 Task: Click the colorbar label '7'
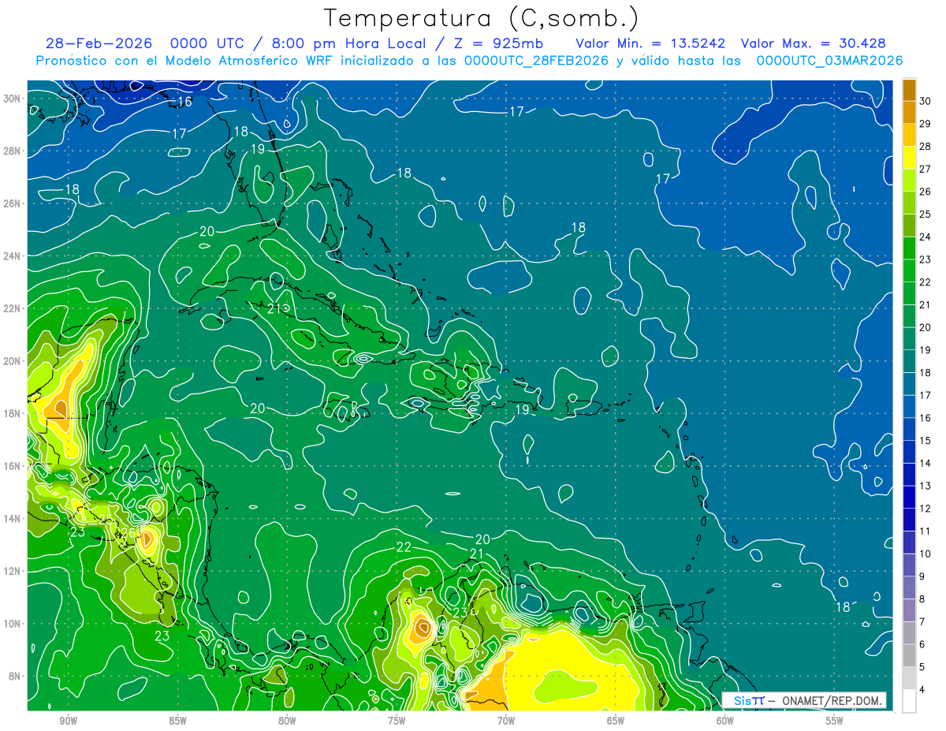(923, 622)
